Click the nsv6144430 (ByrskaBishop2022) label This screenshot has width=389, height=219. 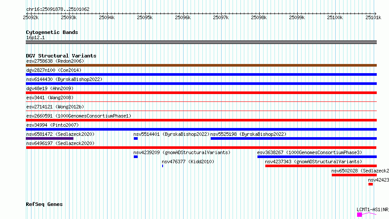pyautogui.click(x=64, y=79)
